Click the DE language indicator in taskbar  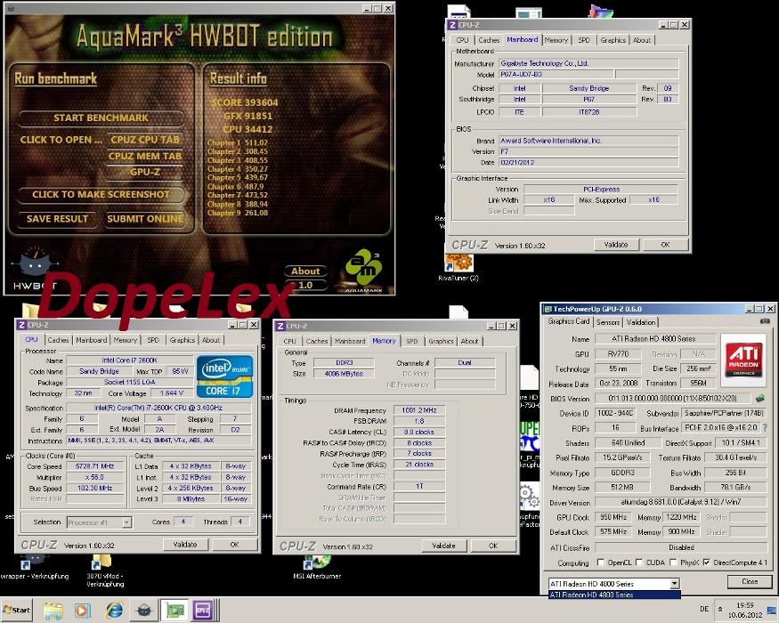(x=704, y=609)
